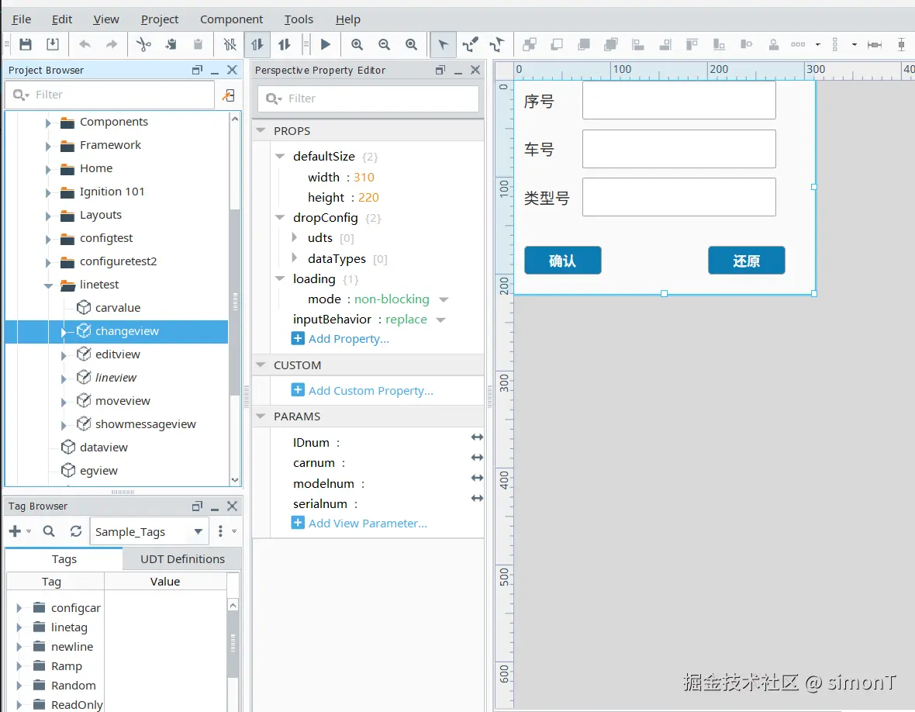915x712 pixels.
Task: Collapse the defaultSize property
Action: click(280, 157)
